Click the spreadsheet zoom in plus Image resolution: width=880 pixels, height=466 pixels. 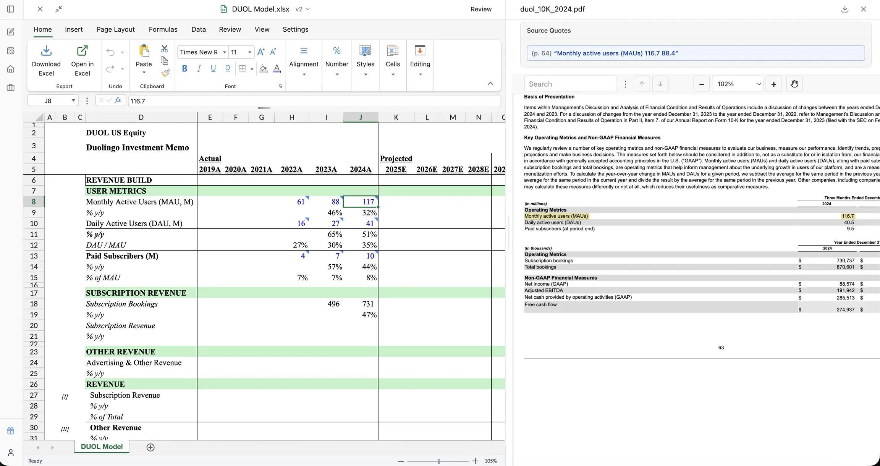(x=475, y=461)
